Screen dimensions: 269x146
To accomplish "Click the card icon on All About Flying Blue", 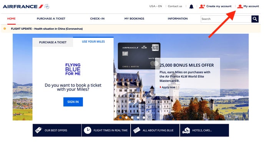I will [x=136, y=130].
